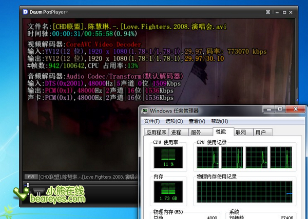Screen dimensions: 308x219
Task: Close the Windows 任务管理器 window
Action: click(296, 109)
